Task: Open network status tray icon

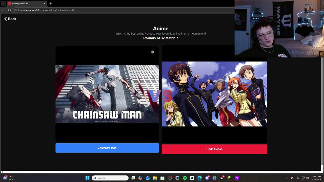Action: pyautogui.click(x=303, y=178)
